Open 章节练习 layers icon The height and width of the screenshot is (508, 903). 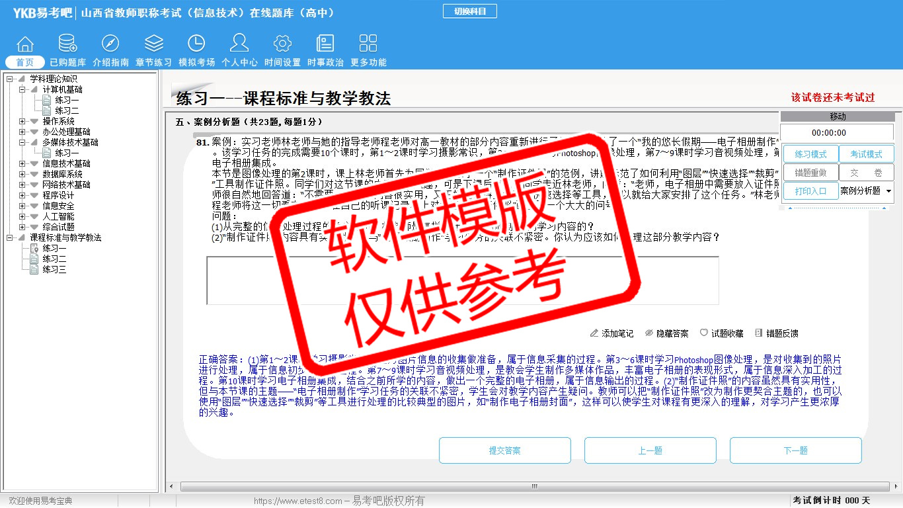click(153, 44)
